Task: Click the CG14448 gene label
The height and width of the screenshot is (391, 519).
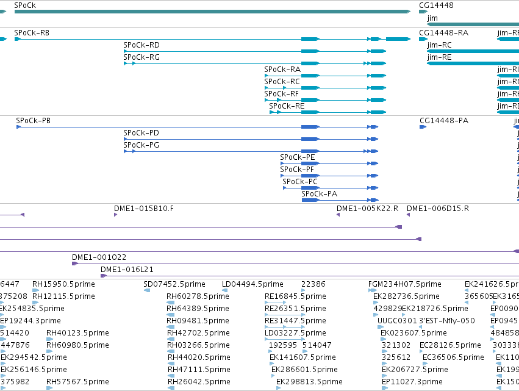Action: [436, 5]
